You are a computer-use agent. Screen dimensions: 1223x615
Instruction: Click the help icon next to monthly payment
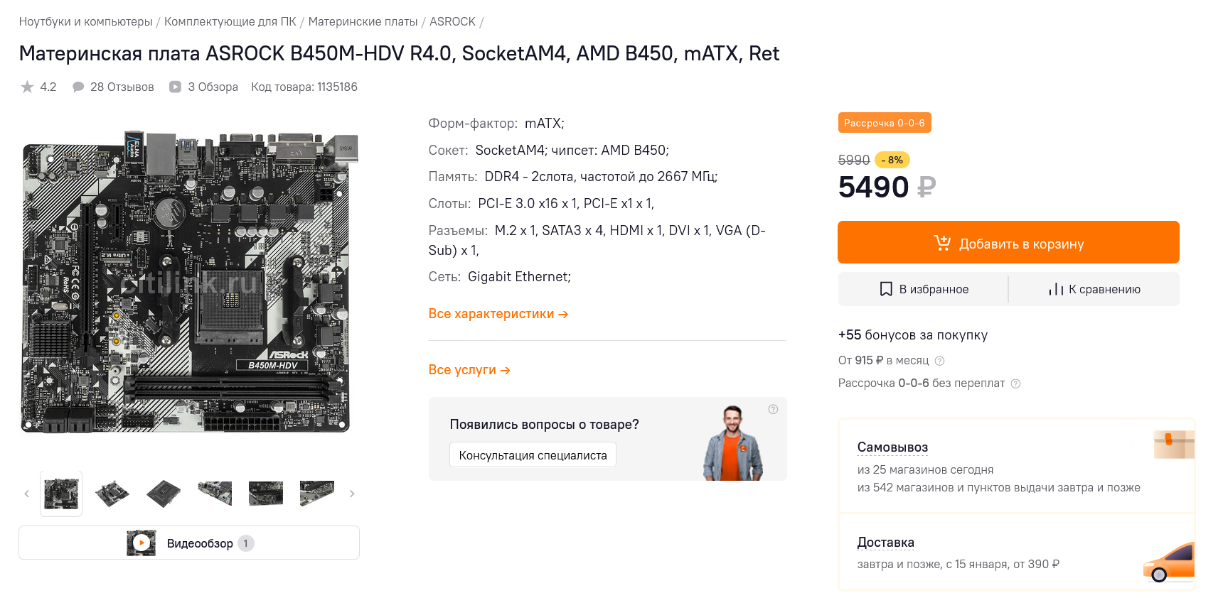click(939, 361)
